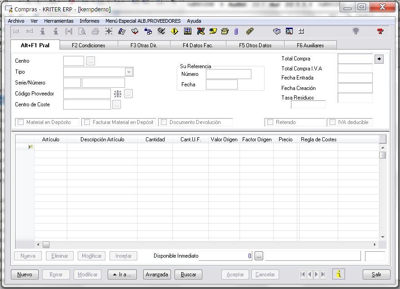Click the Fecha Entrada input field

coord(355,78)
